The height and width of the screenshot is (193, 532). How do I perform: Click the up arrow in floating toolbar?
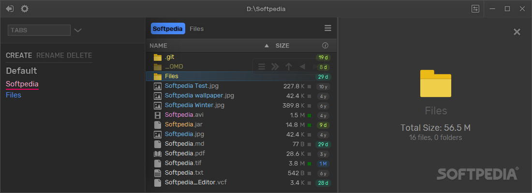(x=288, y=67)
